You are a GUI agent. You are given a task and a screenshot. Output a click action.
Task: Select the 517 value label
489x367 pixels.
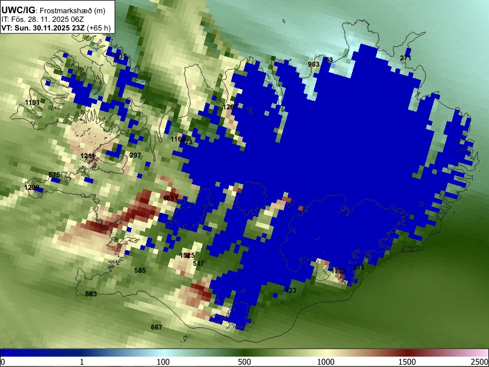coord(198,263)
